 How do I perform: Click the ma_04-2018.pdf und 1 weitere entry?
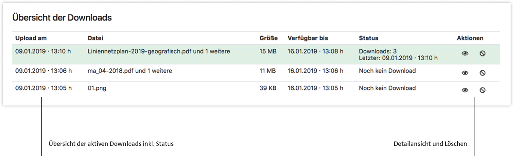tap(130, 71)
